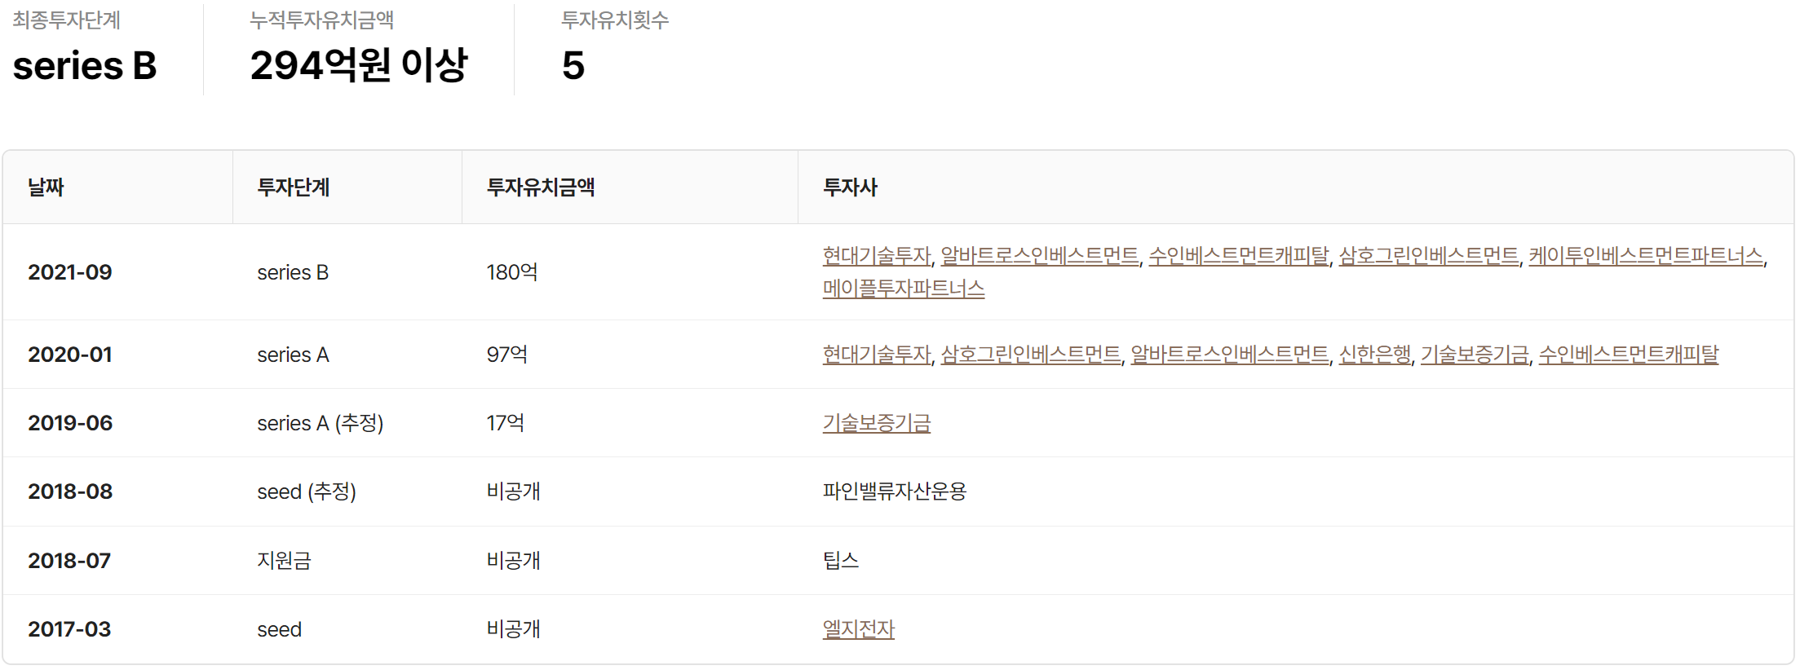Click the 날짜 column header
The image size is (1800, 670).
coord(46,187)
